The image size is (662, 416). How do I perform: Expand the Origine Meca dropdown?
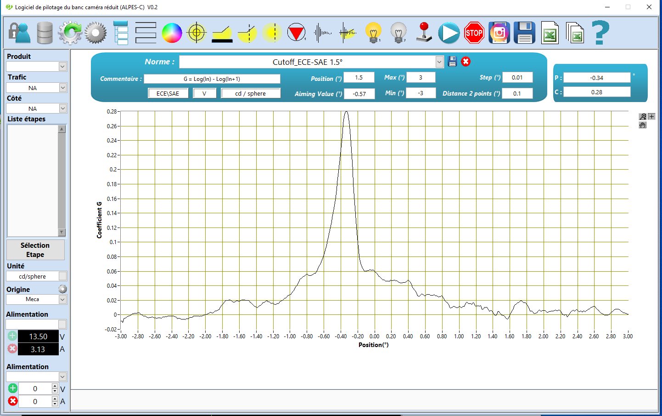(x=63, y=299)
